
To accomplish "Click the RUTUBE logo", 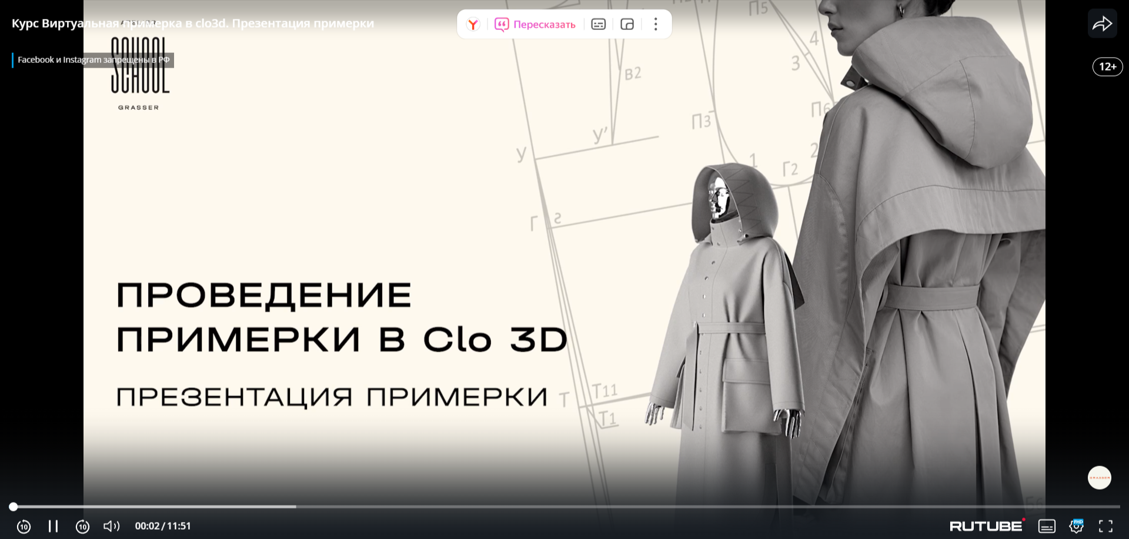I will 986,526.
